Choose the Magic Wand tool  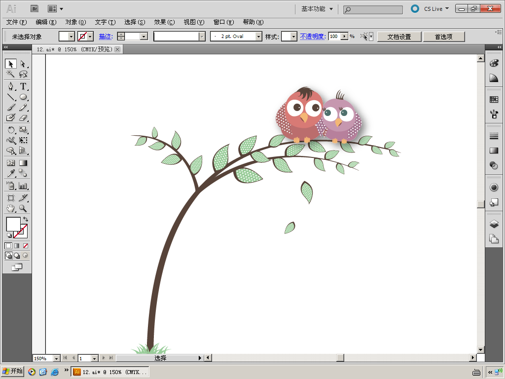point(10,74)
